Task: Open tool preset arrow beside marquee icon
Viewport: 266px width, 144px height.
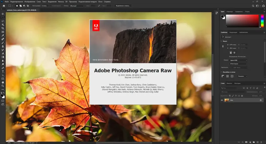Action: pyautogui.click(x=12, y=6)
